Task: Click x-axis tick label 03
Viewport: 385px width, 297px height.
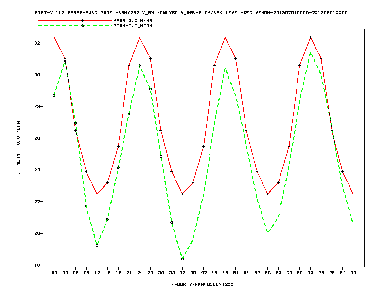Action: point(65,273)
